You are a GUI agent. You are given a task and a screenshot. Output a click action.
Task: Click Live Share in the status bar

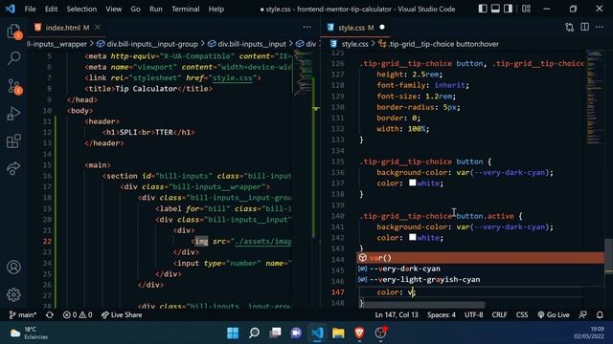coord(122,314)
